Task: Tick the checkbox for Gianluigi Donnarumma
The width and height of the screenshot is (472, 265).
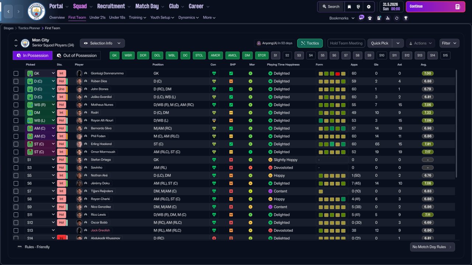Action: click(16, 74)
